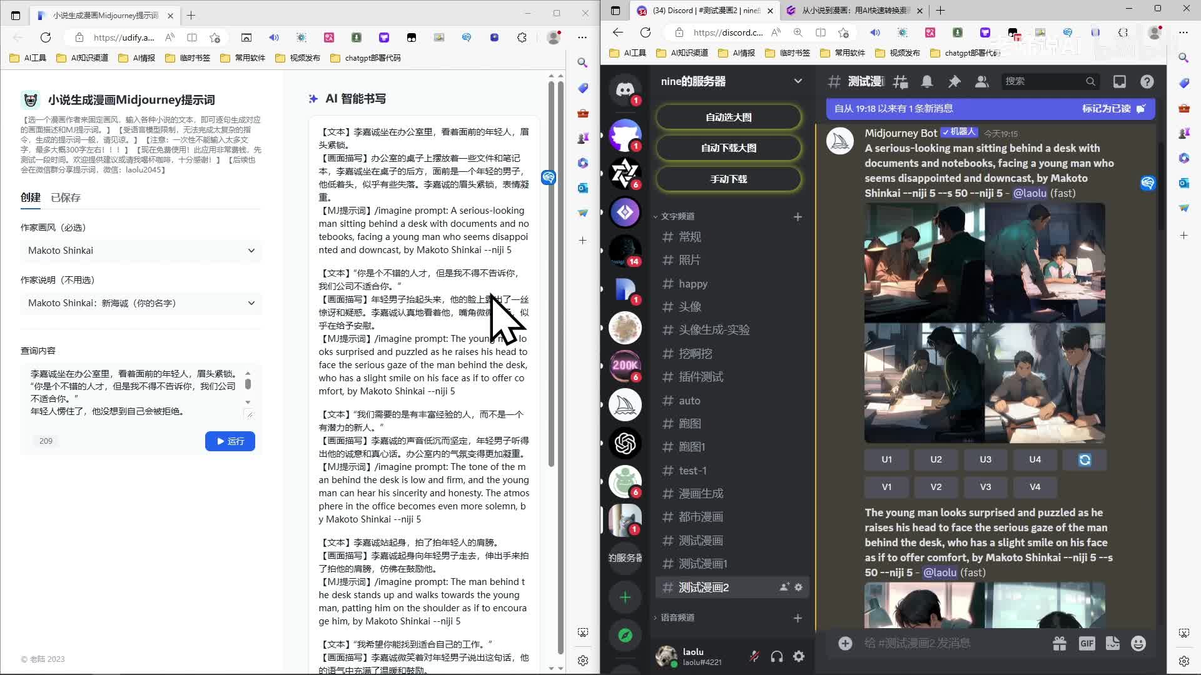Select the 漫画生成 channel

click(x=701, y=494)
